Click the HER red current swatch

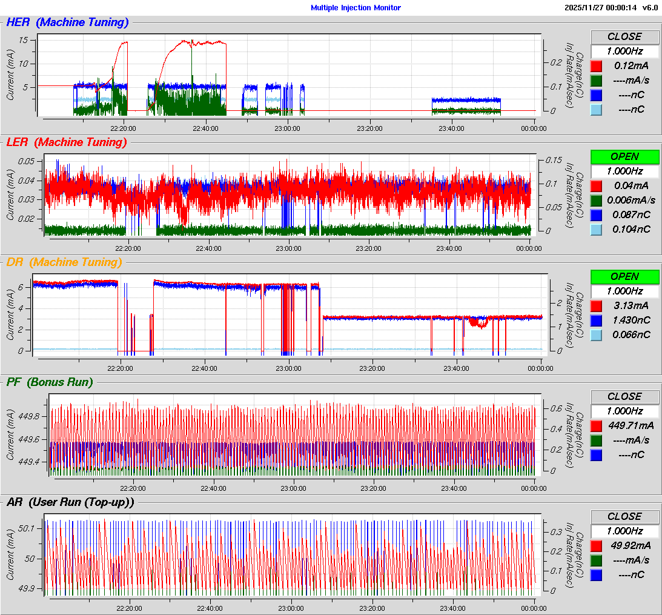pos(597,65)
